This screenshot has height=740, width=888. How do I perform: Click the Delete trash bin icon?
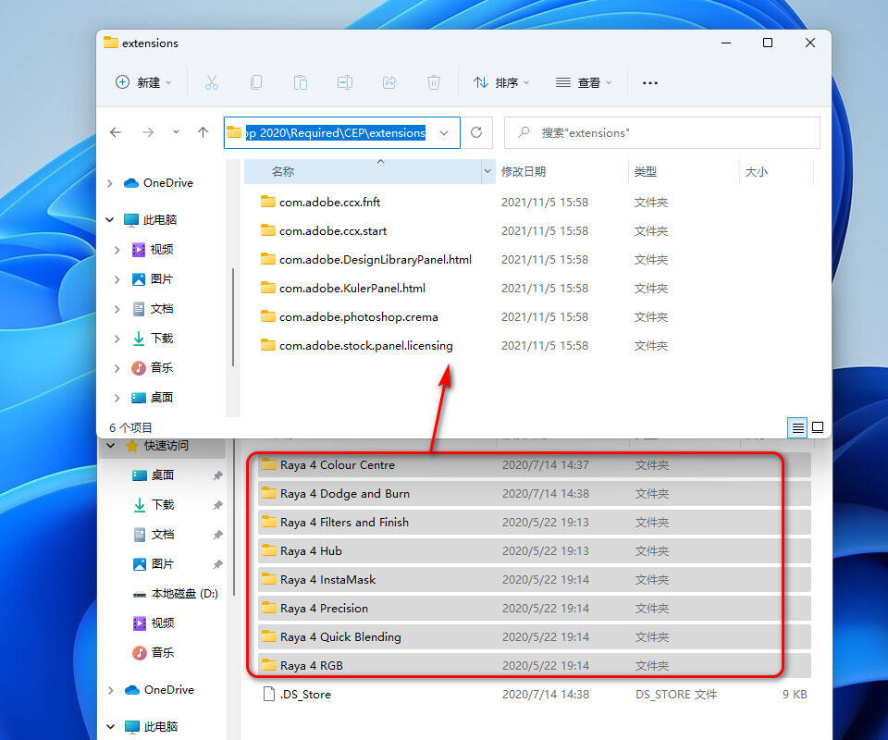click(x=434, y=82)
